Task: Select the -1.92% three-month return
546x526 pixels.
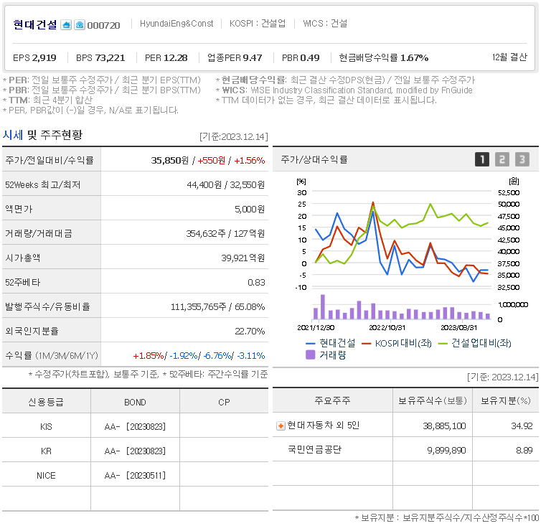Action: 183,356
